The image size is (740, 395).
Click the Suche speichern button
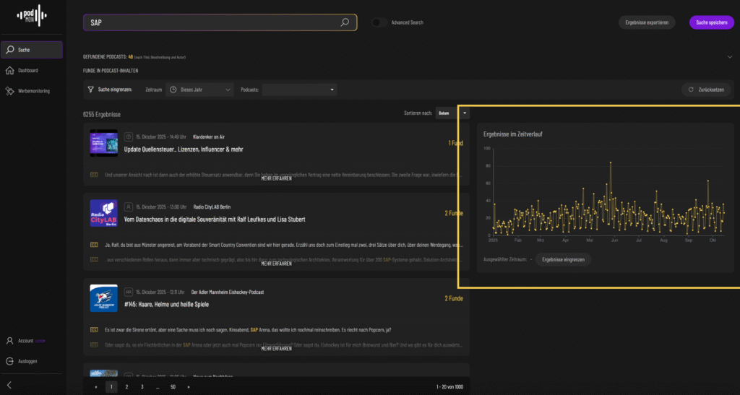[711, 22]
